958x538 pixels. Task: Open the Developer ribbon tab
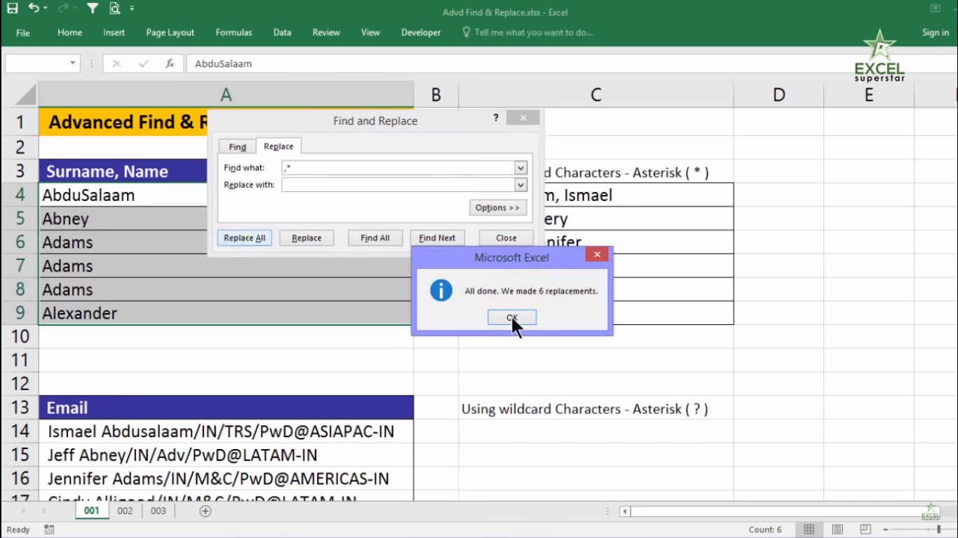pyautogui.click(x=421, y=32)
